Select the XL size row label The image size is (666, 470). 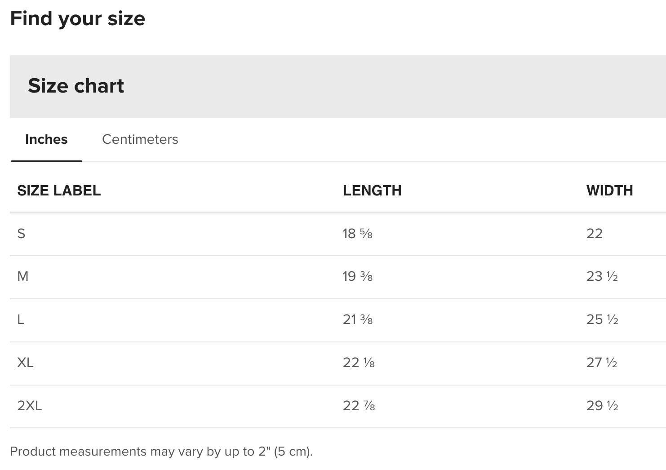(x=26, y=363)
